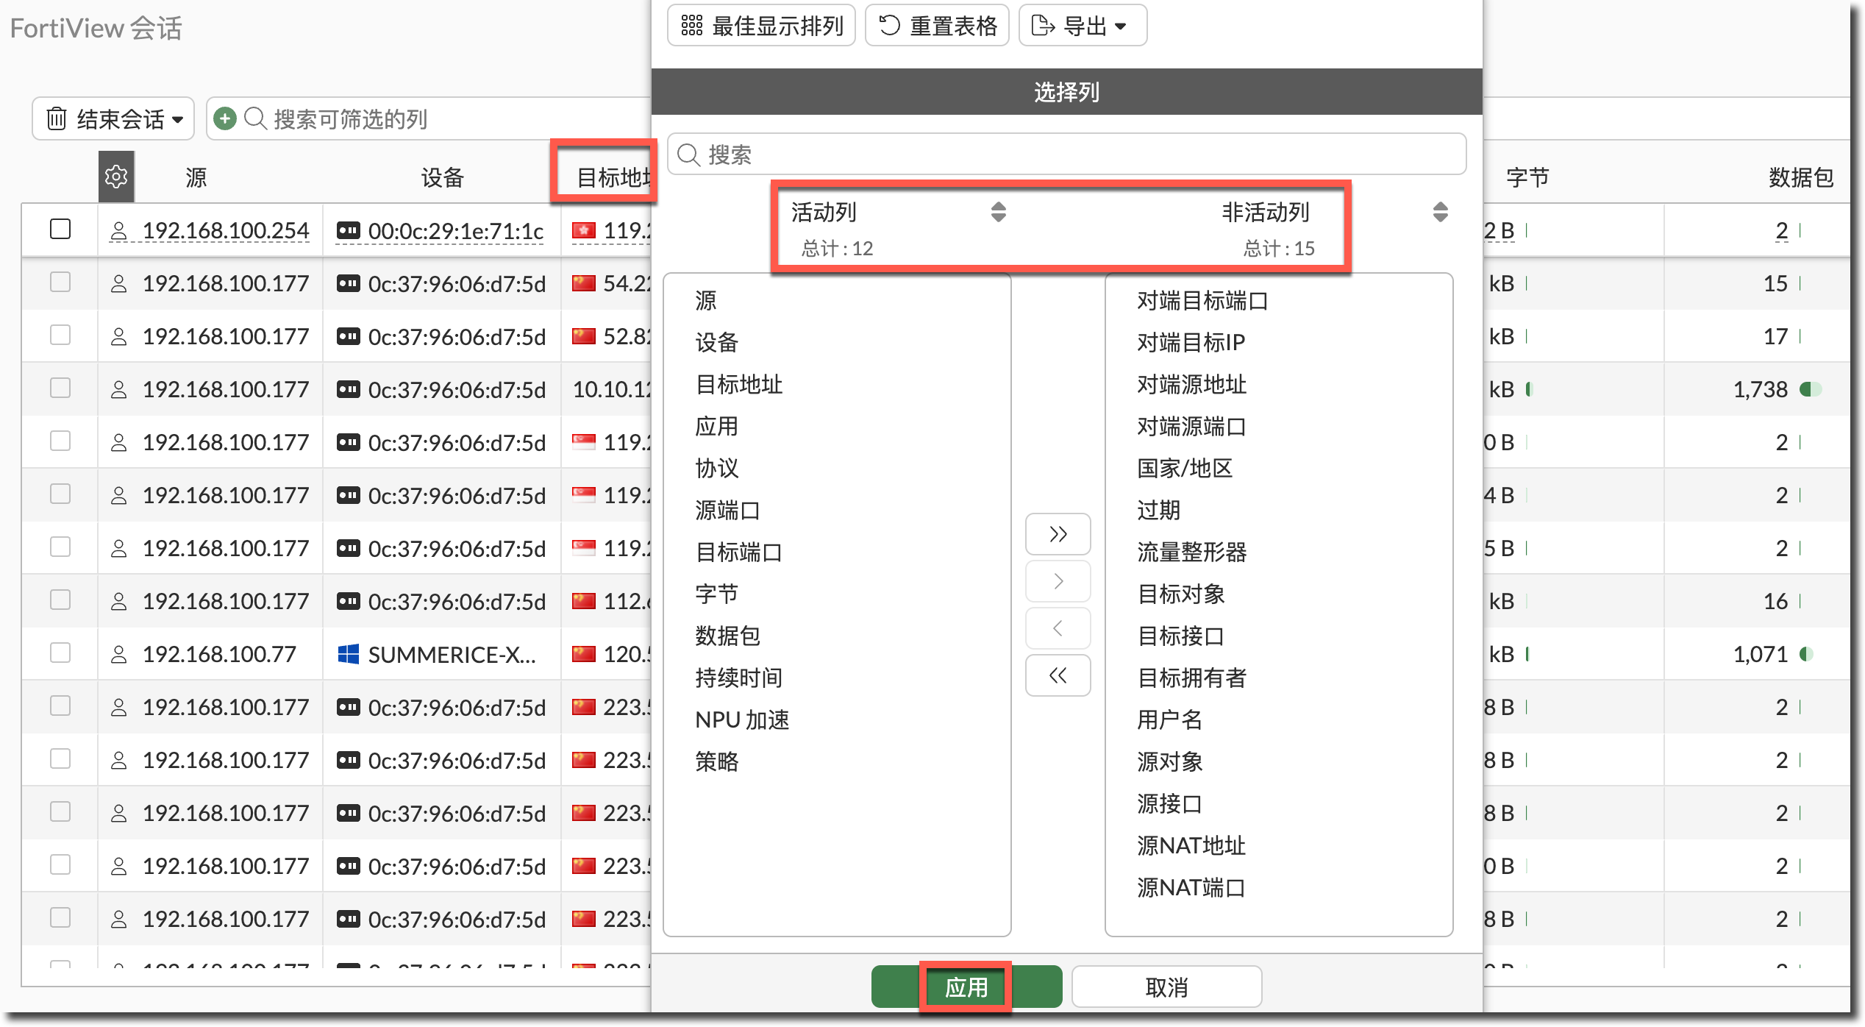This screenshot has width=1865, height=1027.
Task: Toggle sort arrows beside 活动列 header
Action: (998, 212)
